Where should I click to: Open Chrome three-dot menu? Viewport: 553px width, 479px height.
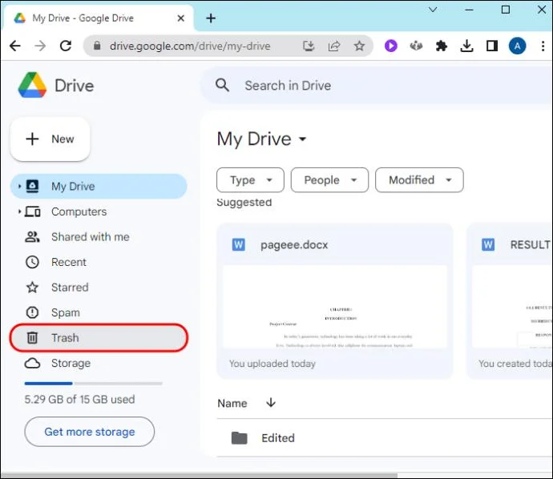[x=543, y=46]
